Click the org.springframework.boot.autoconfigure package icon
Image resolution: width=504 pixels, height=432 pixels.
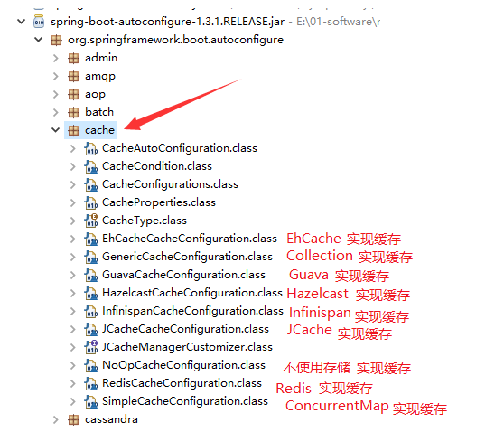pos(56,40)
